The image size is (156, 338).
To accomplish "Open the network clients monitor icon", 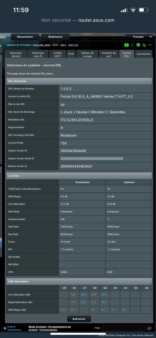I will [x=144, y=45].
